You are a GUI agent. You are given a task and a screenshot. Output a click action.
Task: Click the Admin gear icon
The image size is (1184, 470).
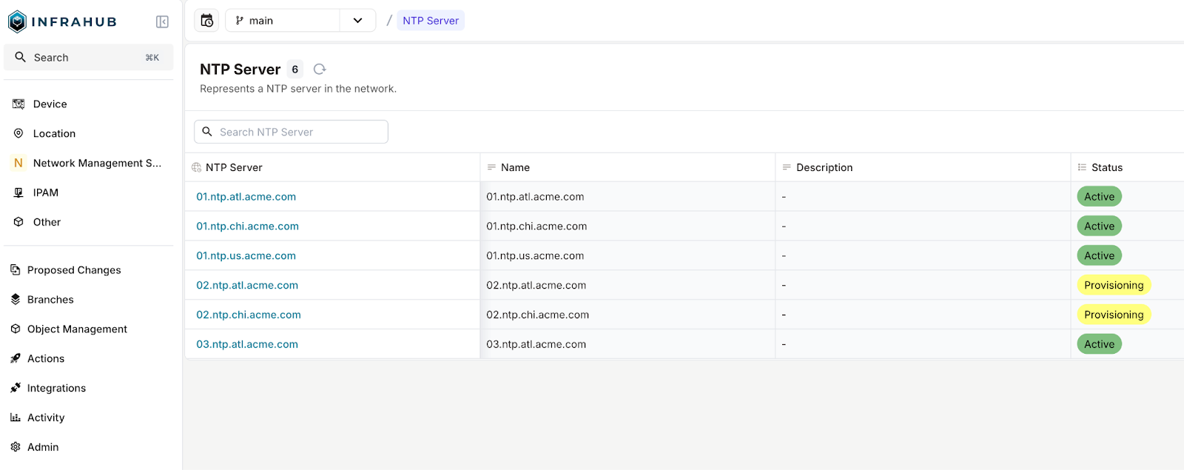tap(16, 447)
